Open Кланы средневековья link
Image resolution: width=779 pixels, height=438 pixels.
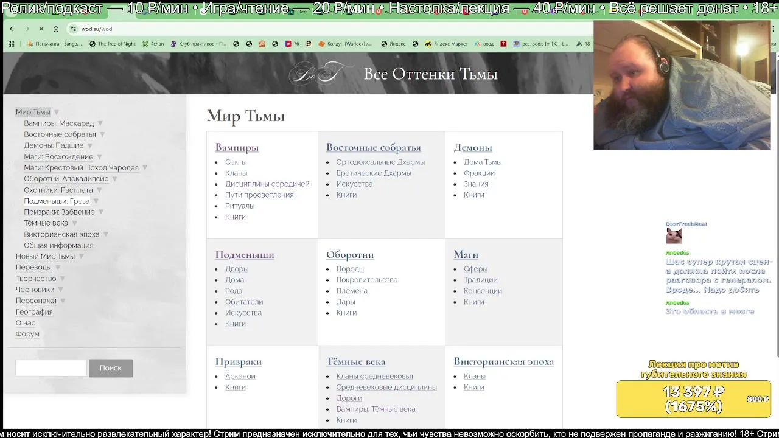click(x=374, y=376)
